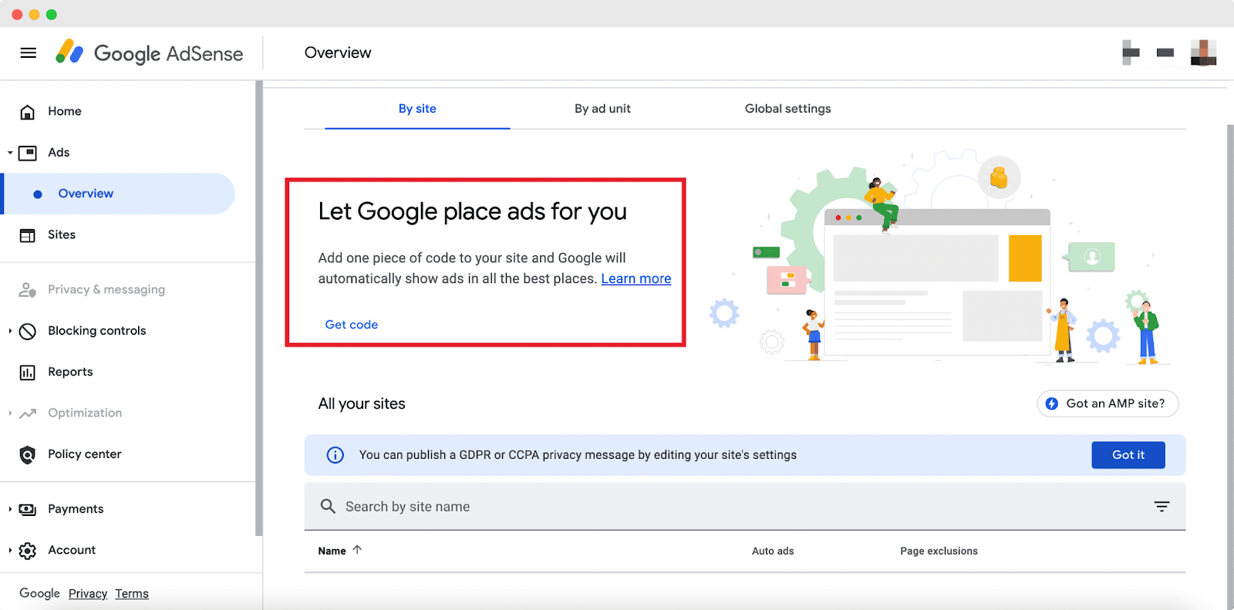The height and width of the screenshot is (610, 1234).
Task: Click the Optimization trend line icon
Action: 28,413
